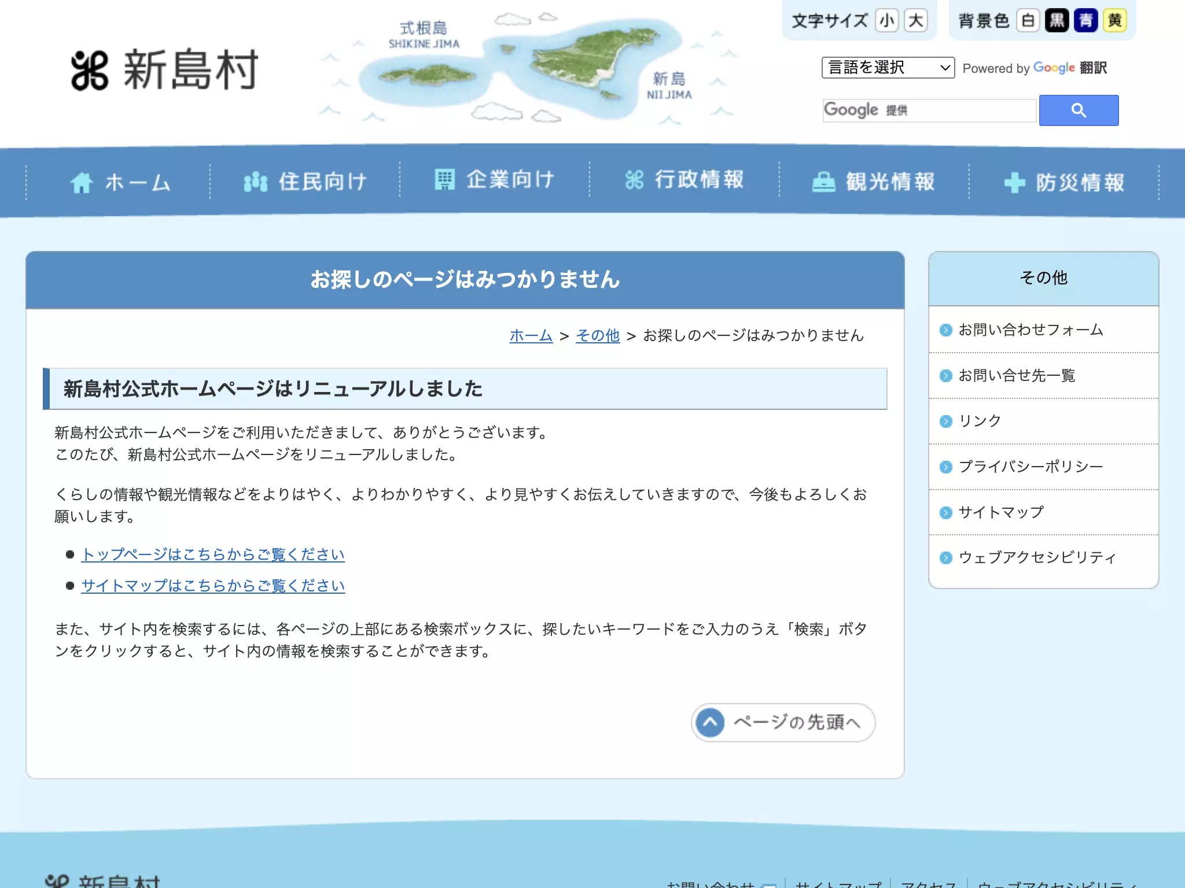Open the 言語を選択 language dropdown
Viewport: 1185px width, 888px height.
click(888, 68)
